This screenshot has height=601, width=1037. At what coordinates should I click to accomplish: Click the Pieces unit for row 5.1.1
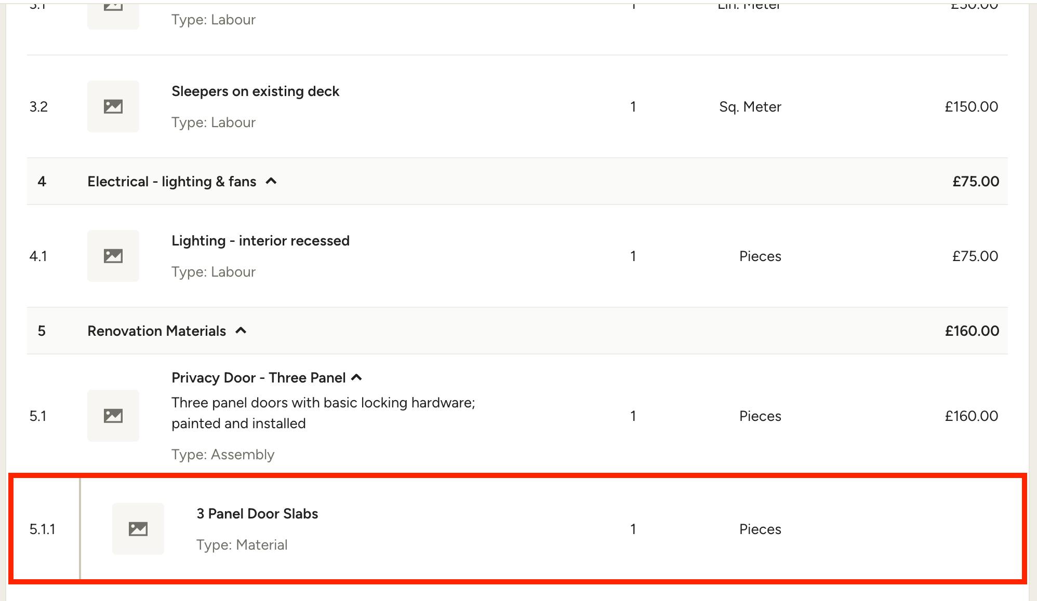(x=760, y=529)
